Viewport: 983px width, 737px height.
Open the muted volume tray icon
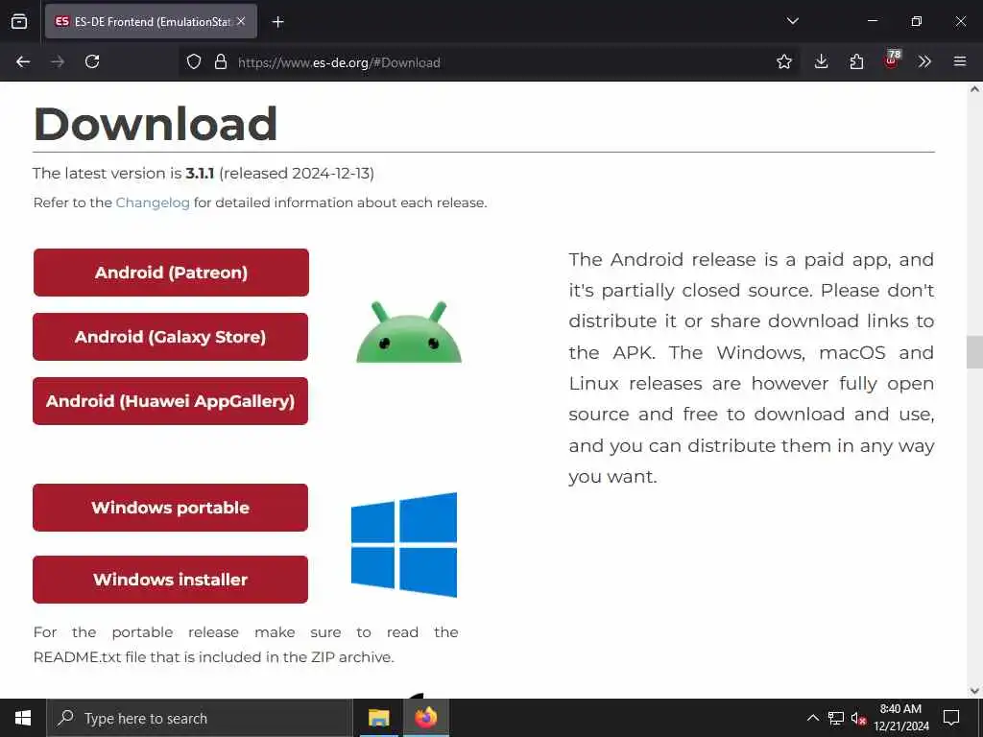pos(858,718)
